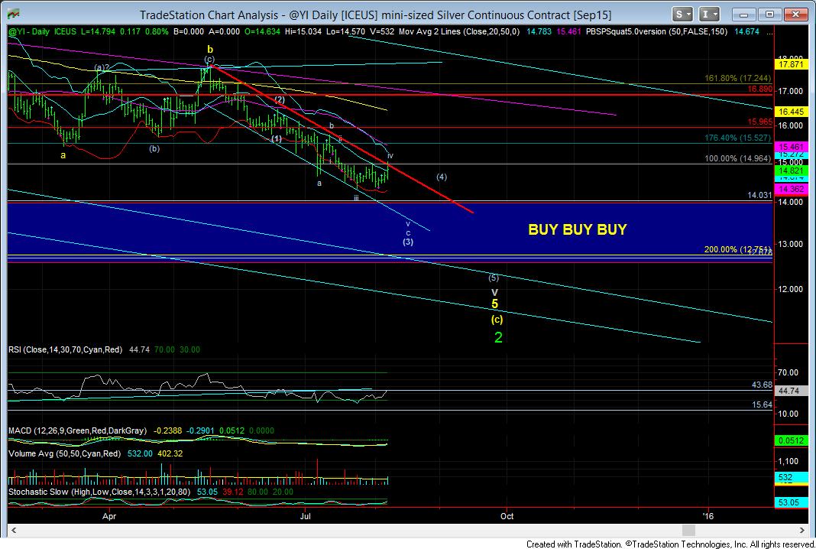Click the "'16" date axis label
This screenshot has height=549, width=816.
pos(708,516)
